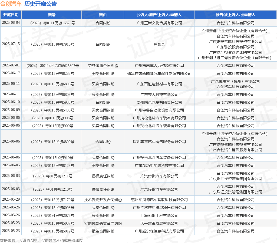
Task: Select date cell 2025-05-29
Action: coord(11,199)
